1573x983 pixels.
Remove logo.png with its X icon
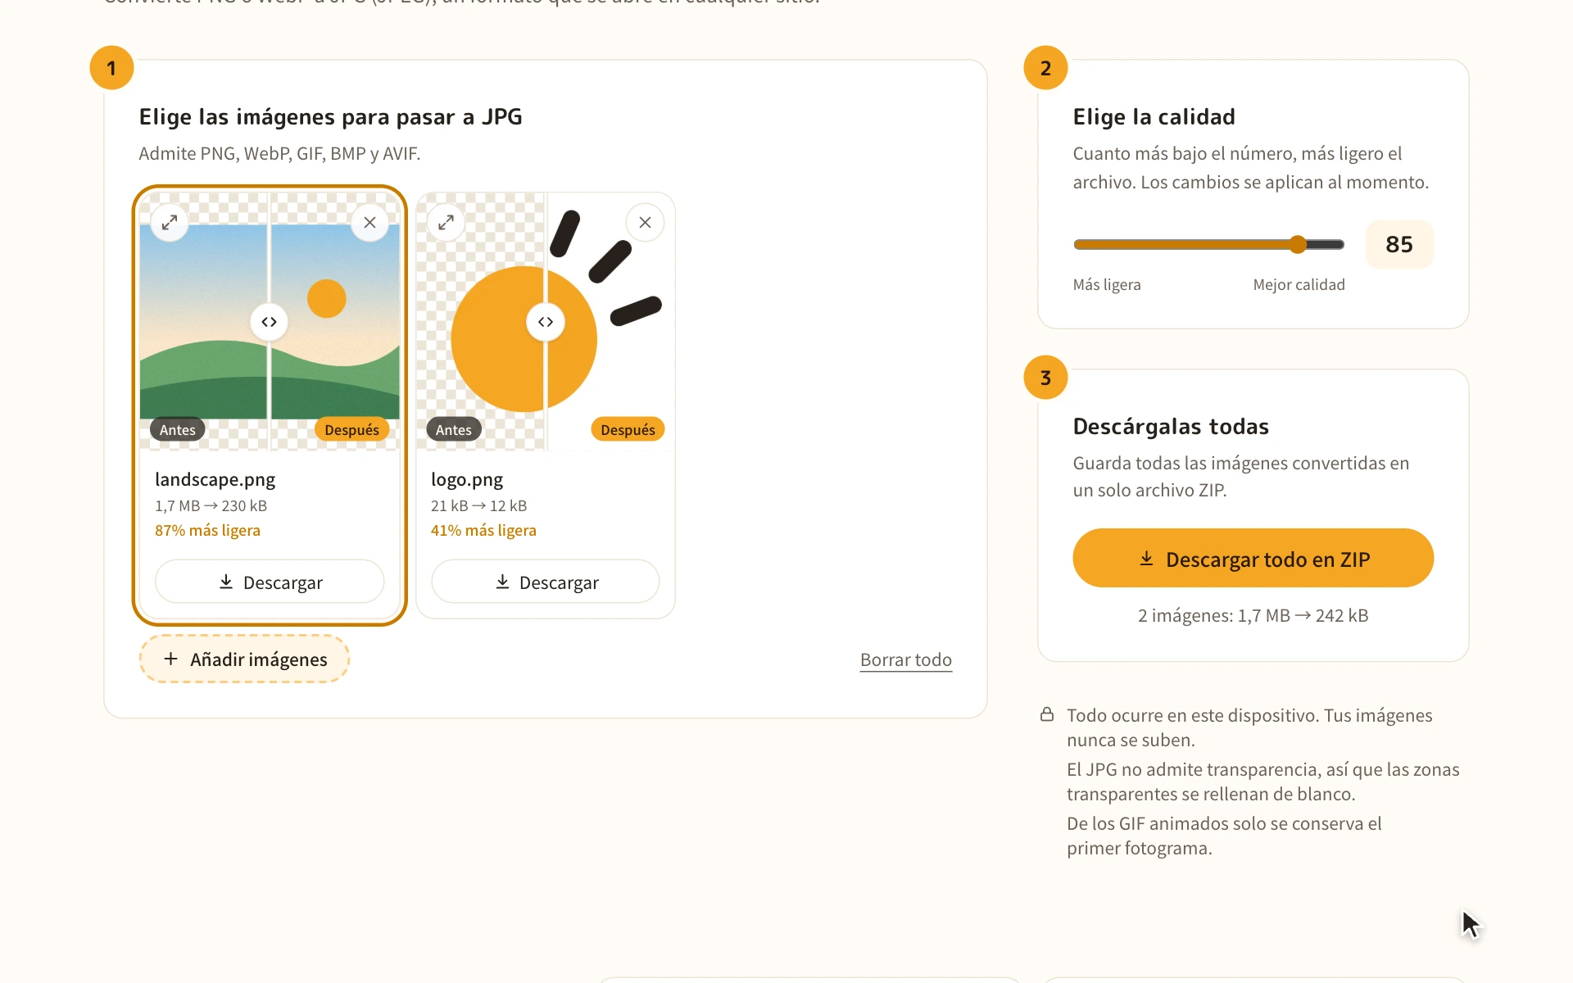(x=646, y=223)
